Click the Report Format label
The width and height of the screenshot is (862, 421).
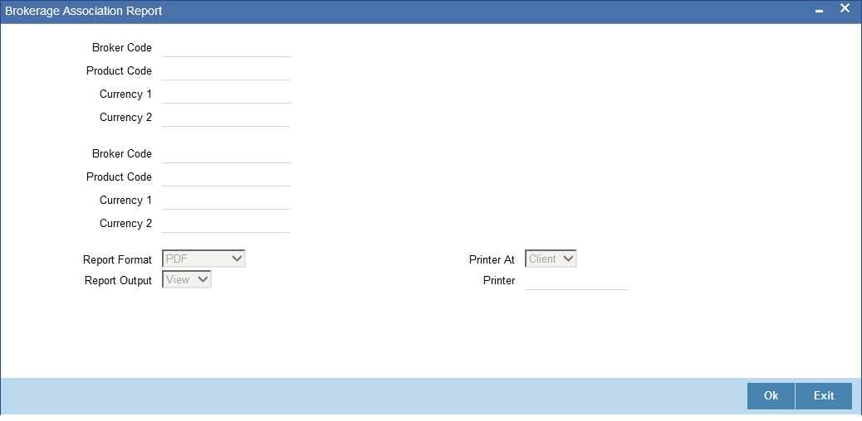coord(118,259)
